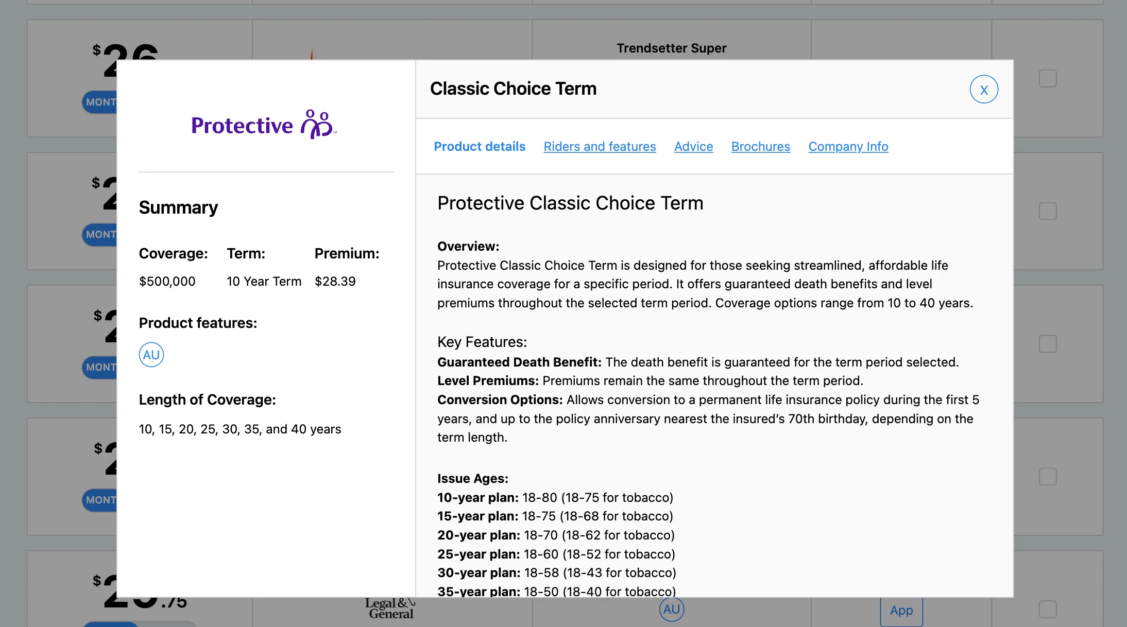Click the MONTHLY pill in first row
This screenshot has width=1127, height=627.
pyautogui.click(x=100, y=102)
